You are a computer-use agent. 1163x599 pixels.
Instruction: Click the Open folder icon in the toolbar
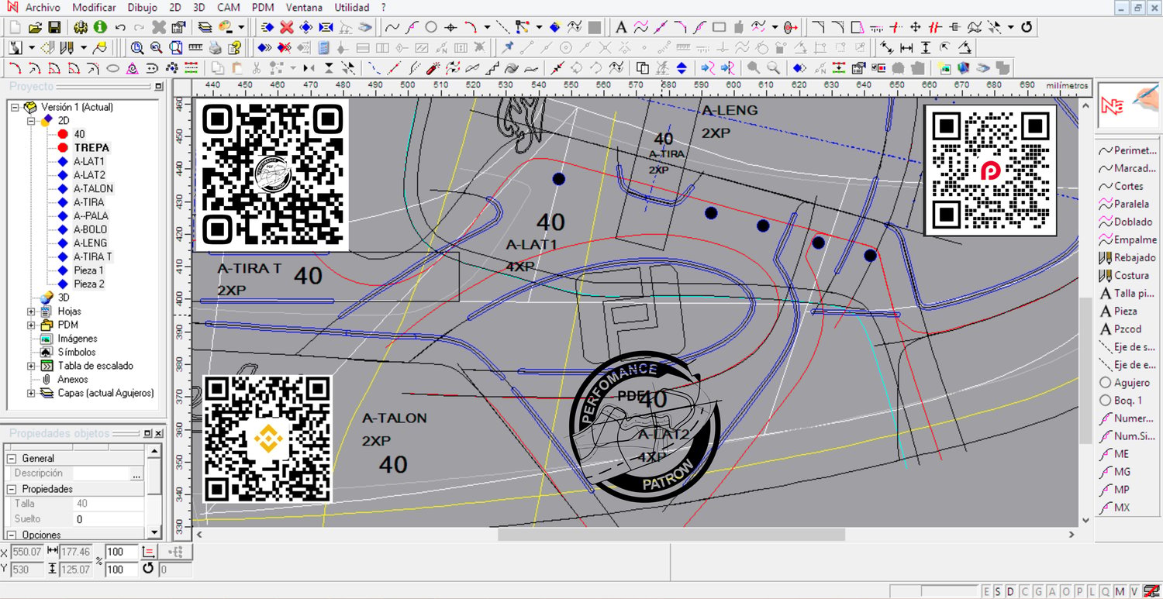tap(35, 28)
